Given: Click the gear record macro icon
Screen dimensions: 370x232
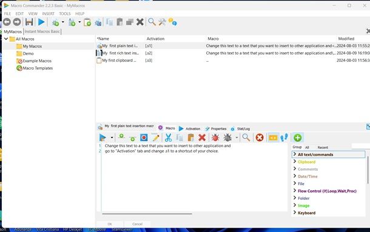Looking at the screenshot, I should click(x=98, y=22).
